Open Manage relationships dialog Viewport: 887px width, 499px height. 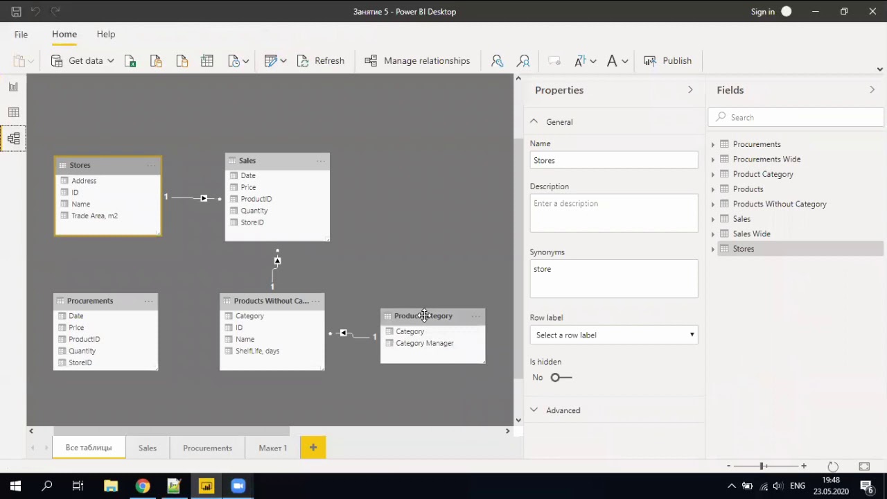(417, 61)
